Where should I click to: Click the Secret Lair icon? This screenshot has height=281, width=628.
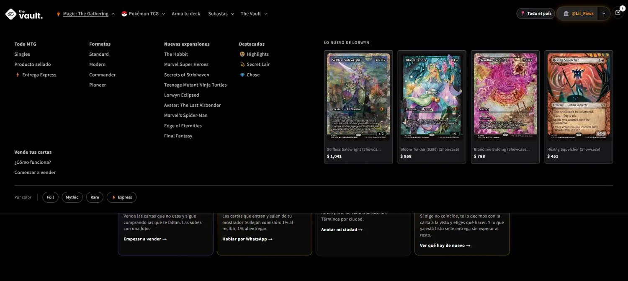pyautogui.click(x=242, y=64)
